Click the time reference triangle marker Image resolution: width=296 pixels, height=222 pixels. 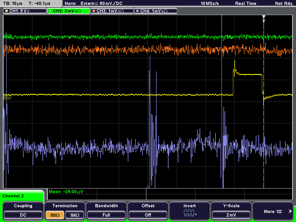click(x=148, y=186)
